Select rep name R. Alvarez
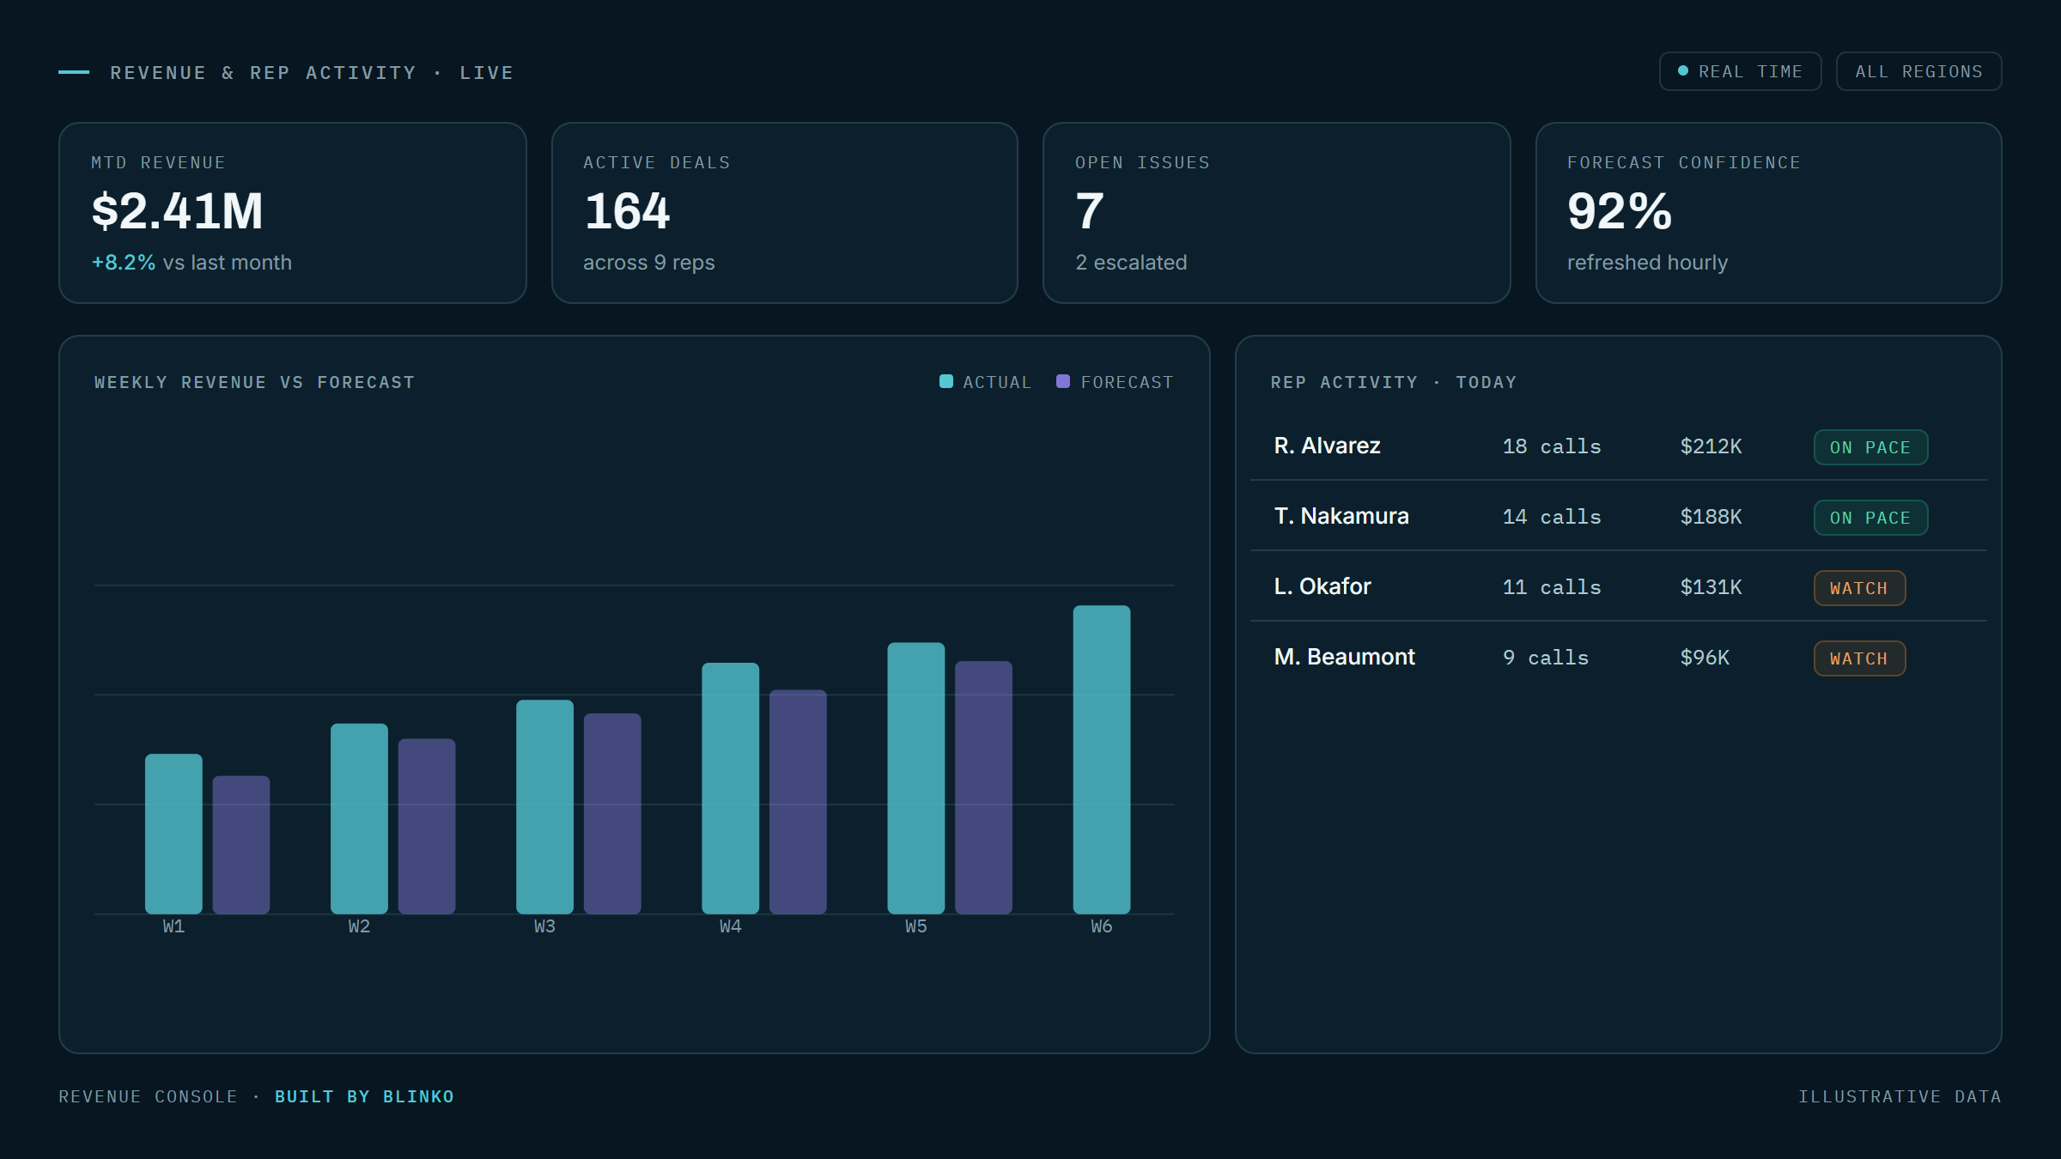This screenshot has height=1159, width=2061. 1327,446
